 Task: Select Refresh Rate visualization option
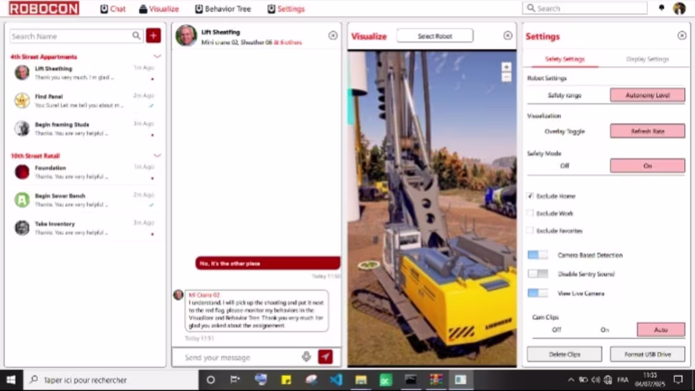click(648, 131)
